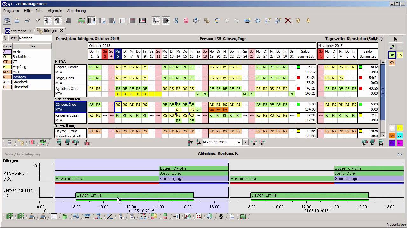Select the arrow pointer tool in right palette
The image size is (407, 228).
pyautogui.click(x=396, y=39)
